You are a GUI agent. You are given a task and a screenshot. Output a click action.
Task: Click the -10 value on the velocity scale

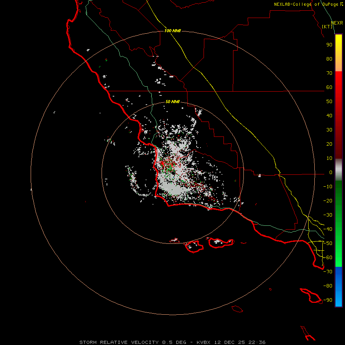click(328, 187)
